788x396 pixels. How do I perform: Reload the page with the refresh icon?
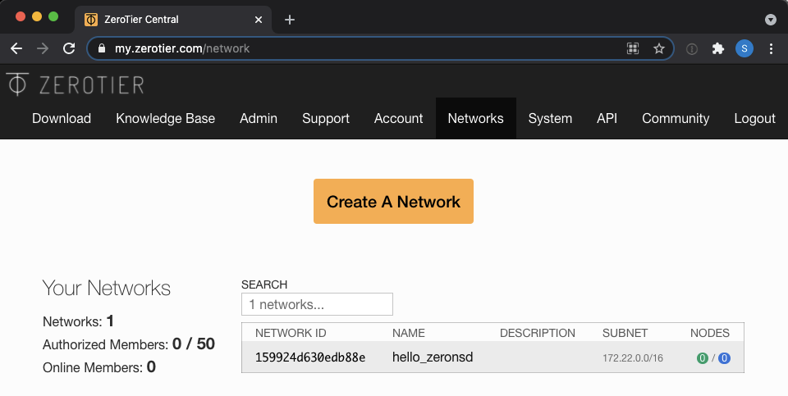point(69,48)
